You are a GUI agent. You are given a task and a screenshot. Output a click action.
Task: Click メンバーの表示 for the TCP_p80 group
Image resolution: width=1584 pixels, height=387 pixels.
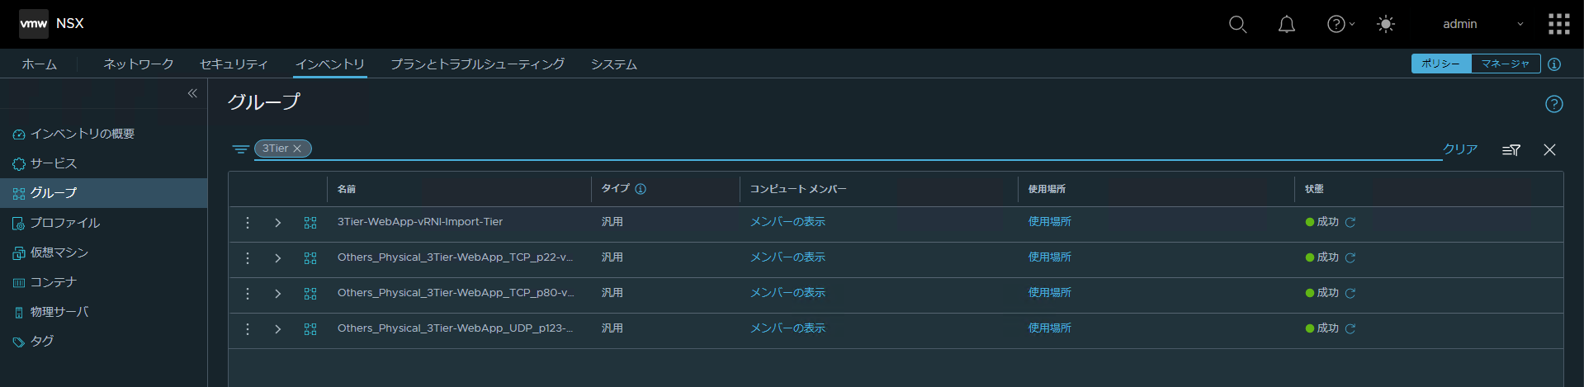point(787,293)
